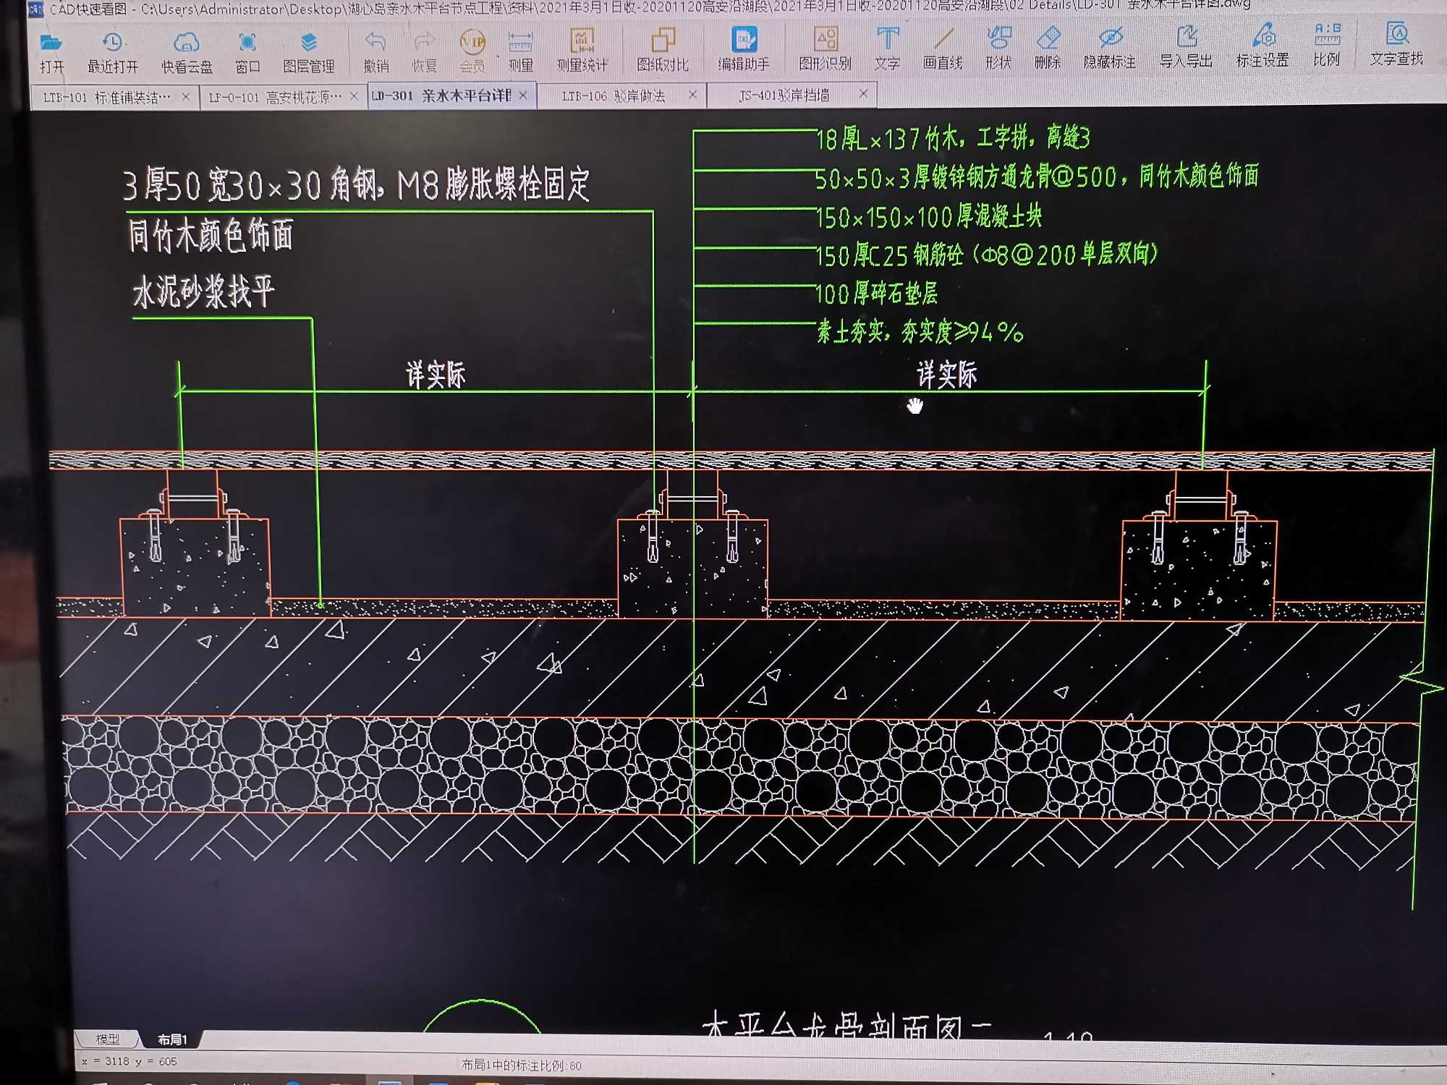Click the 150厚C25钢筋砼 annotation
This screenshot has height=1085, width=1447.
987,255
